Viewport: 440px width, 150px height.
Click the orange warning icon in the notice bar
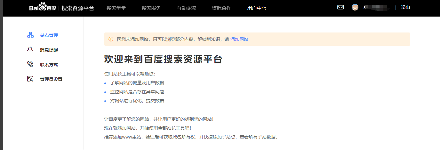[111, 39]
